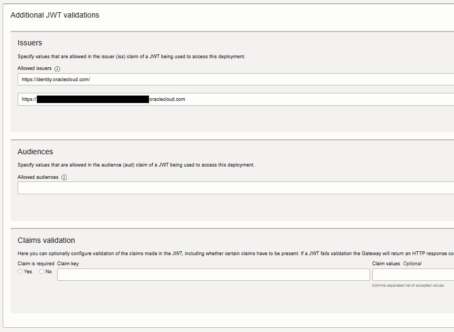
Task: Click the Audiences section heading
Action: pos(35,152)
